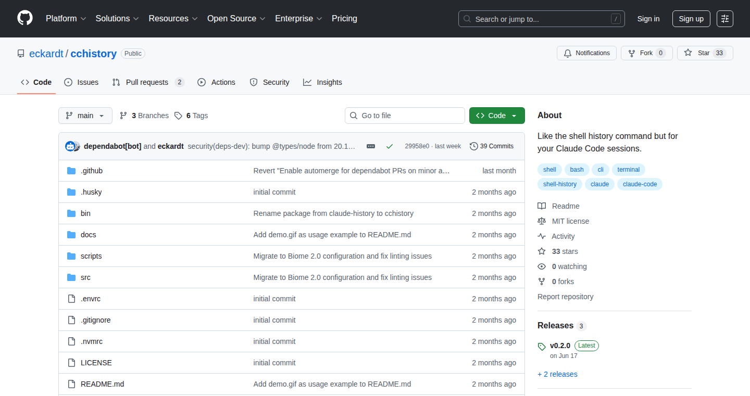Click the claude-code topic tag
Screen dimensions: 750x396
640,184
